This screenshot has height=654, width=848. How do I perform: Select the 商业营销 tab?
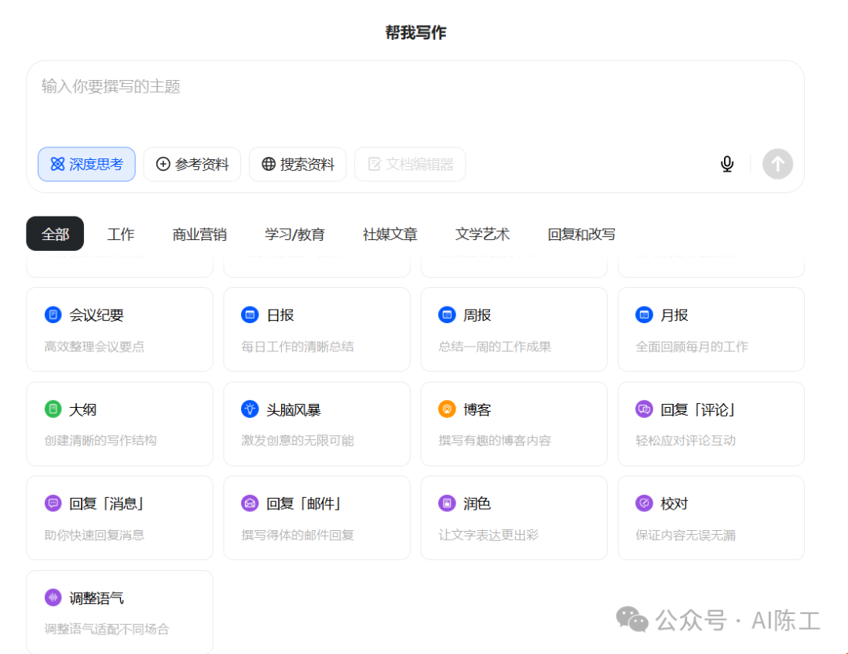pyautogui.click(x=199, y=234)
